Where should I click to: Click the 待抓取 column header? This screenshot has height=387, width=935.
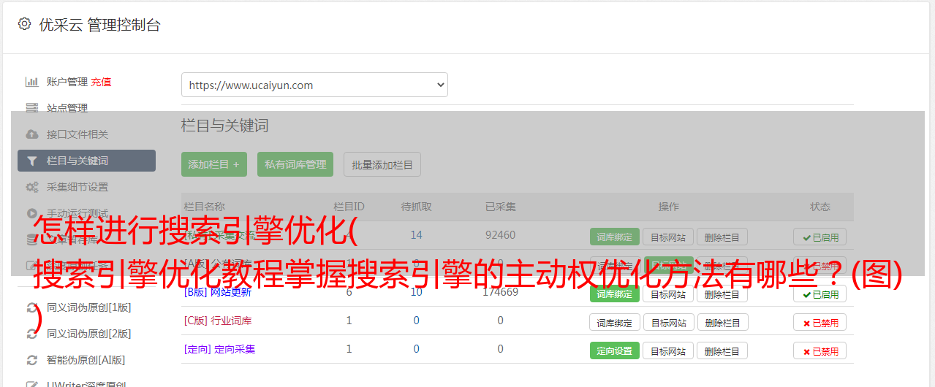click(416, 207)
